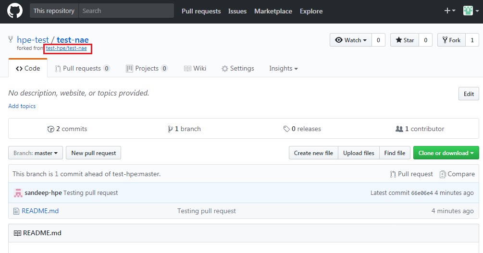Screen dimensions: 483x253
Task: Go to Explore
Action: point(311,11)
